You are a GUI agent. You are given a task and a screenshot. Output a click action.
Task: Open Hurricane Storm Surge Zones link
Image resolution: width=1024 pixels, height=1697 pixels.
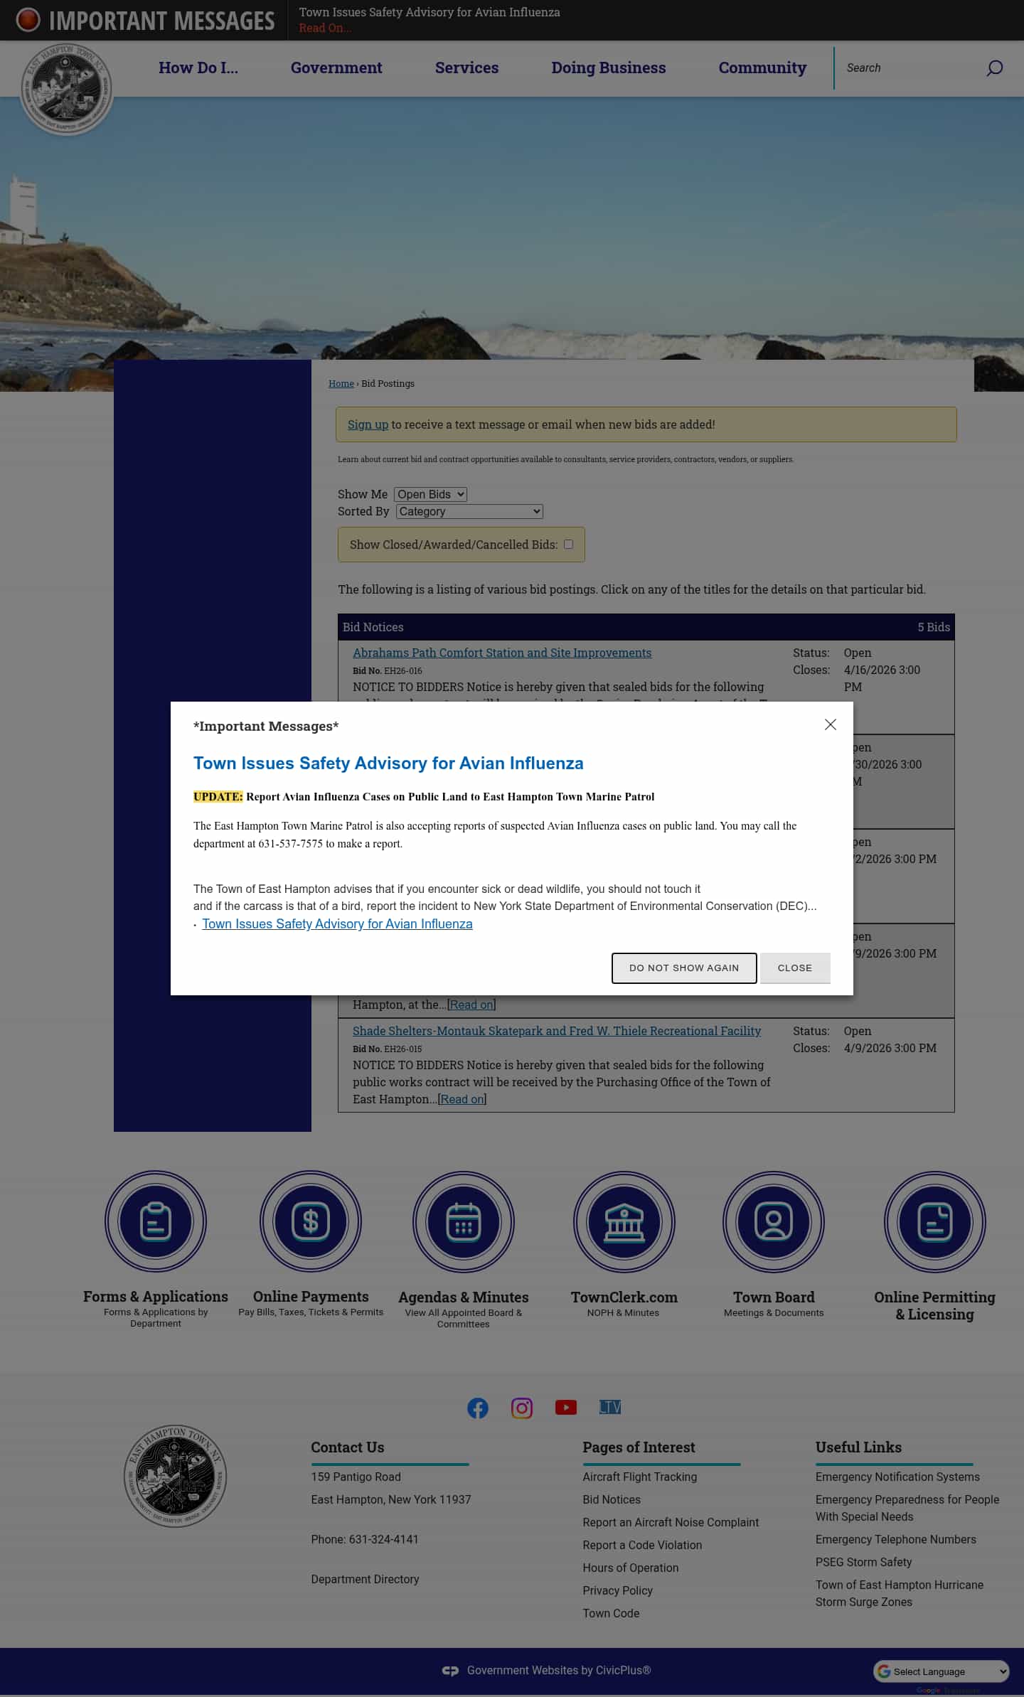(x=900, y=1593)
